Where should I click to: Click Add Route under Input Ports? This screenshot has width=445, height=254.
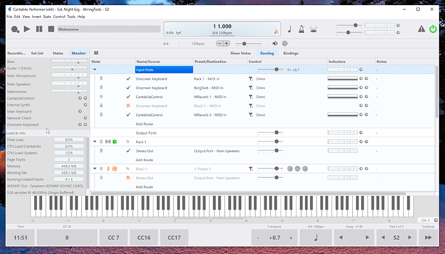[x=144, y=124]
